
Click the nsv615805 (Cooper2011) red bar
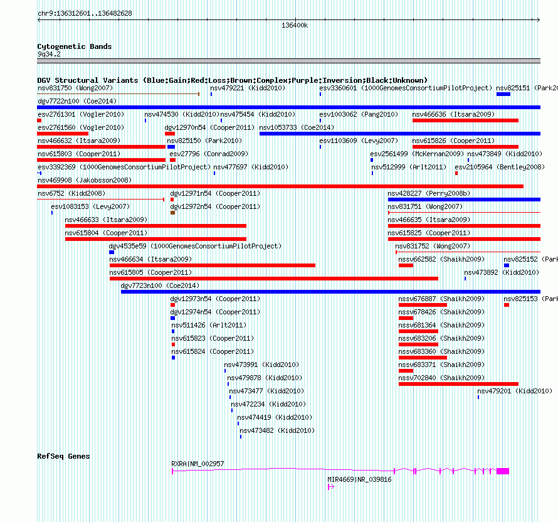[x=274, y=279]
